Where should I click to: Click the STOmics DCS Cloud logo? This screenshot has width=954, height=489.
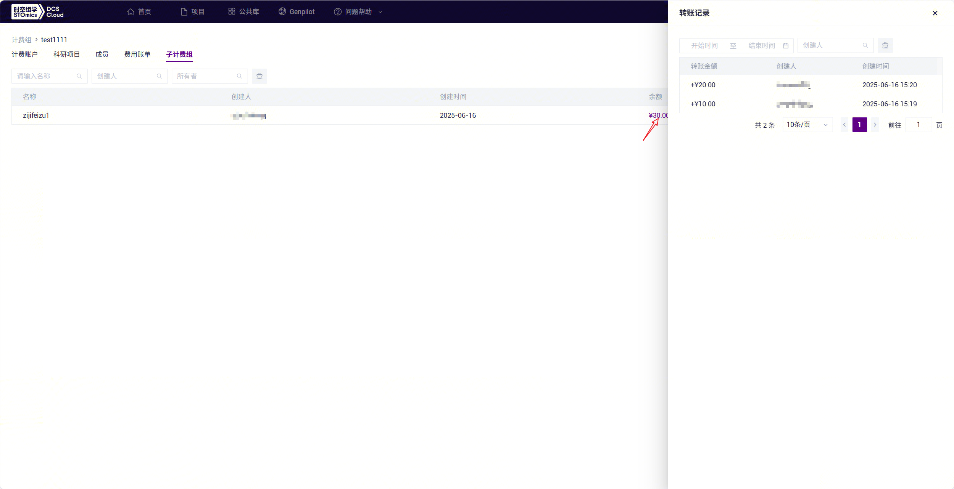(x=38, y=12)
